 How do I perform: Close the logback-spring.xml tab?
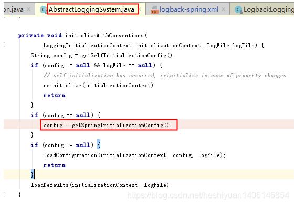[223, 9]
